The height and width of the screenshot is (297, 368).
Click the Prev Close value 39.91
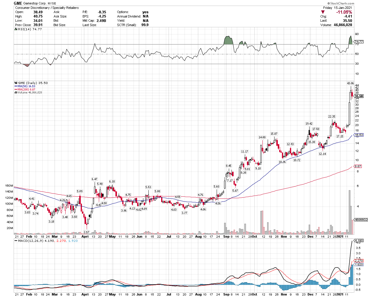point(38,25)
